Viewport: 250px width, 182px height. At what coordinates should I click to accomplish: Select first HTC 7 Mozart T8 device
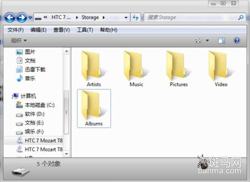click(x=39, y=141)
